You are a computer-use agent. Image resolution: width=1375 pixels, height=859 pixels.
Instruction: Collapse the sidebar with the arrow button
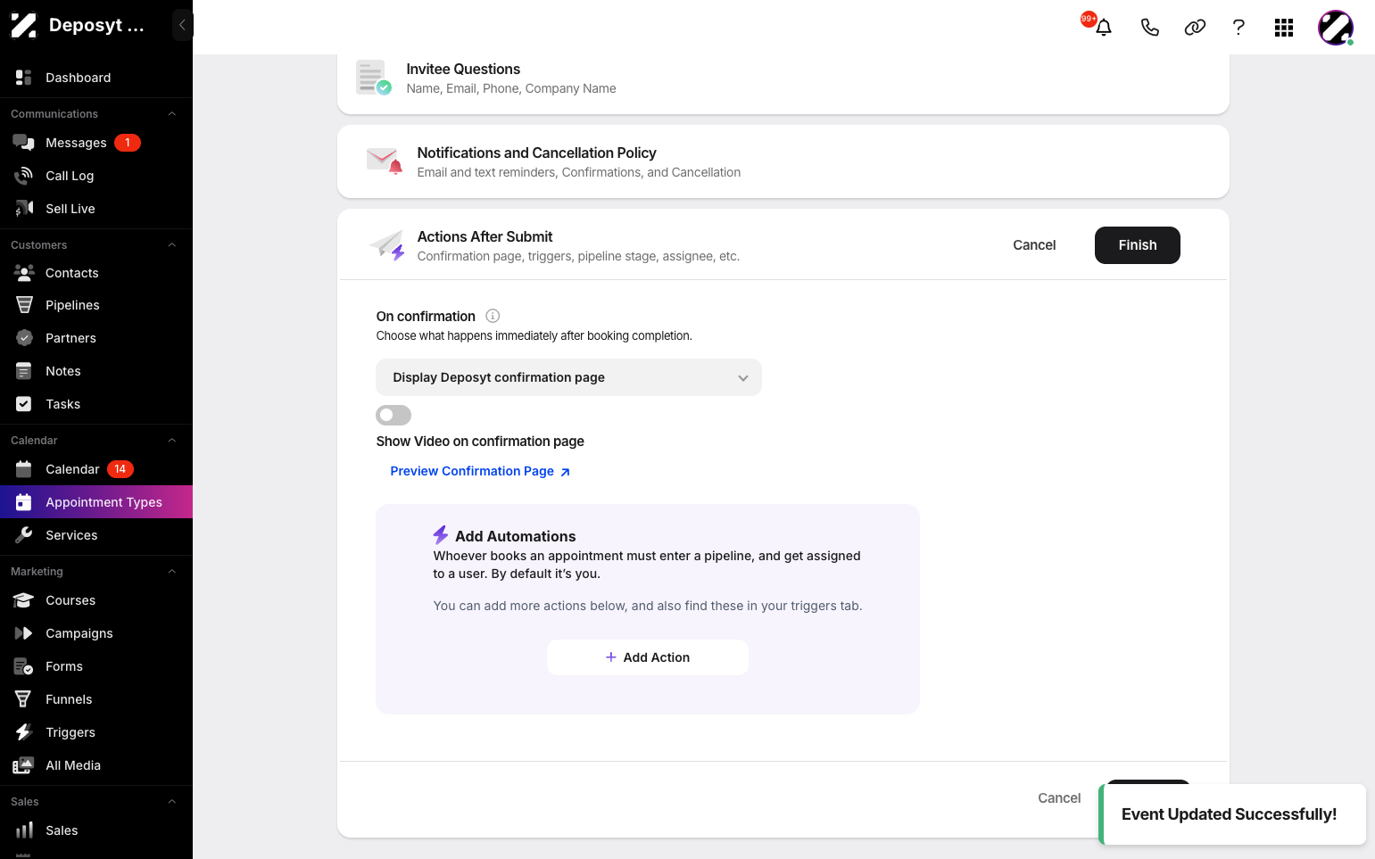(x=182, y=25)
